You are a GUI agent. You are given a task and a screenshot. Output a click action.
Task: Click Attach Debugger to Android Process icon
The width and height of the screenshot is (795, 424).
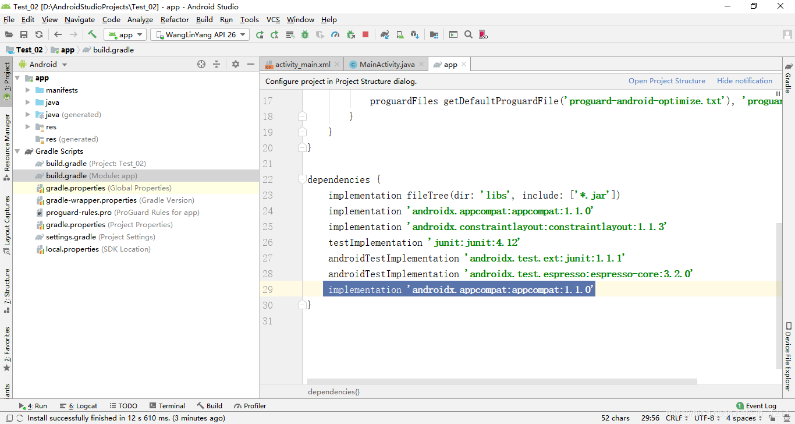click(x=350, y=35)
